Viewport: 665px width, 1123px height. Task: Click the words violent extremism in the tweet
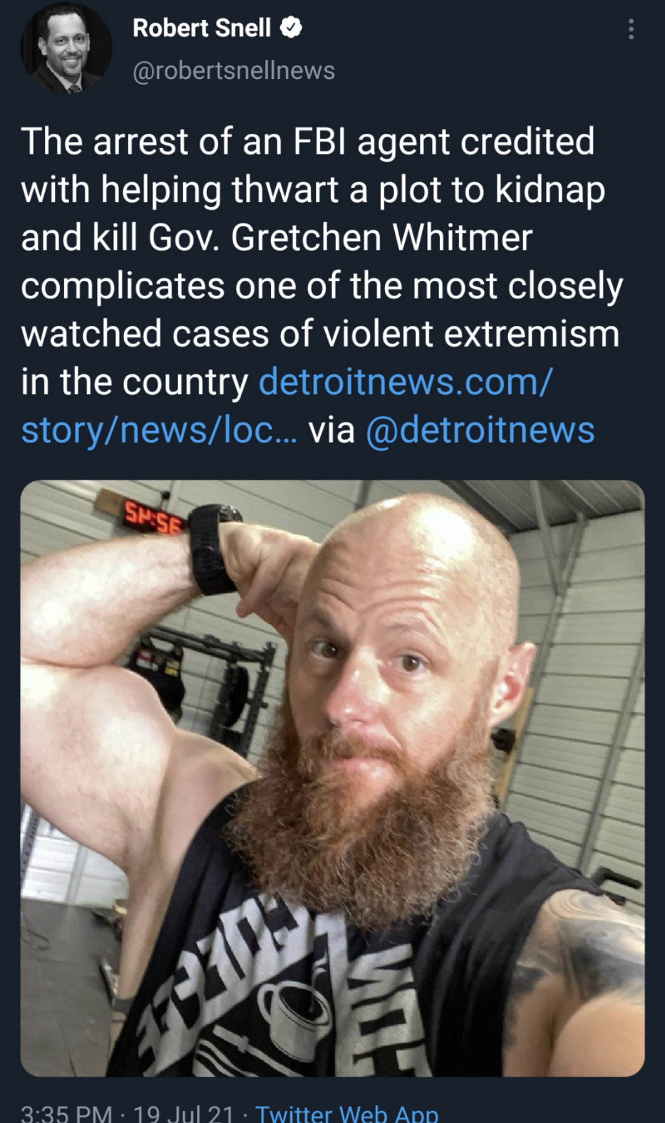tap(471, 333)
